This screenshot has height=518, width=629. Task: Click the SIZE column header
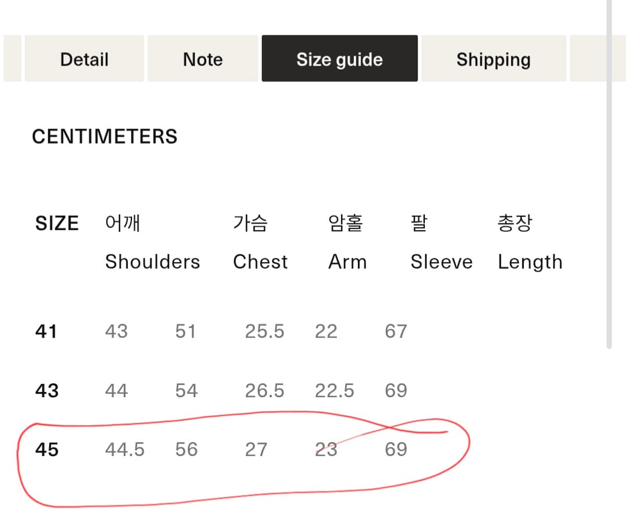pos(57,224)
